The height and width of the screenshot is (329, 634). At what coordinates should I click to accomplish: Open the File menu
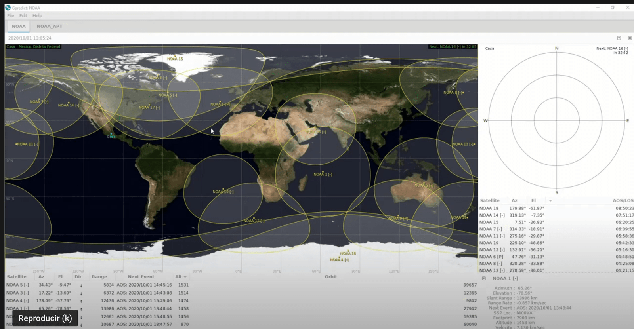point(11,16)
